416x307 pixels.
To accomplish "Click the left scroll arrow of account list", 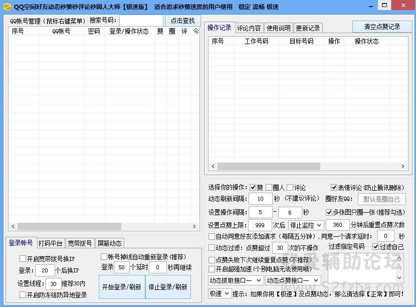I will [x=13, y=227].
